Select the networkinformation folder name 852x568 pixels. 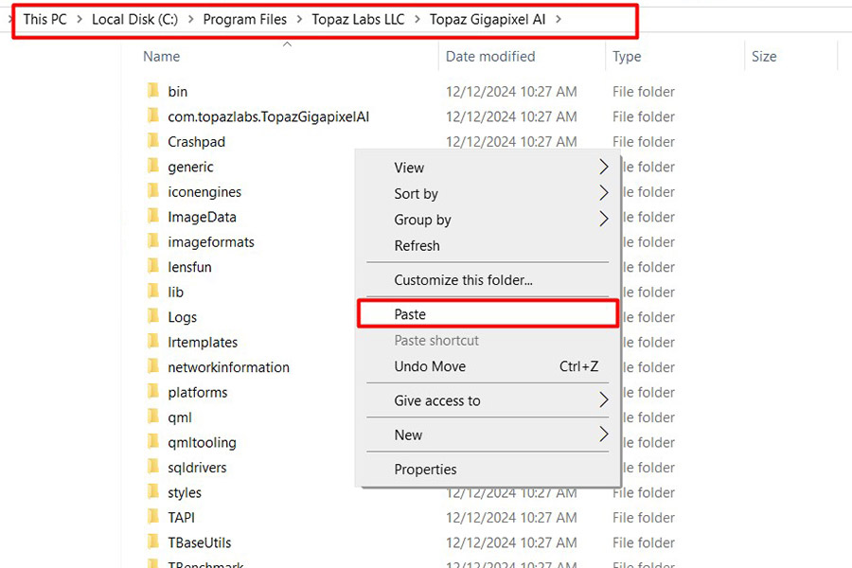pos(229,367)
